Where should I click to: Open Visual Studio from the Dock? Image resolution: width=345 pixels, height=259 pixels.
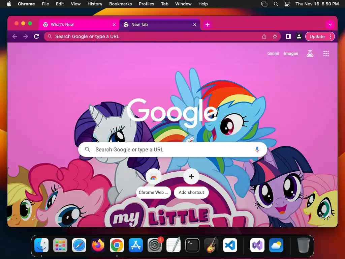pyautogui.click(x=257, y=245)
